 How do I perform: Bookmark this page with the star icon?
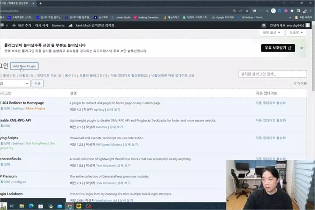pos(247,11)
